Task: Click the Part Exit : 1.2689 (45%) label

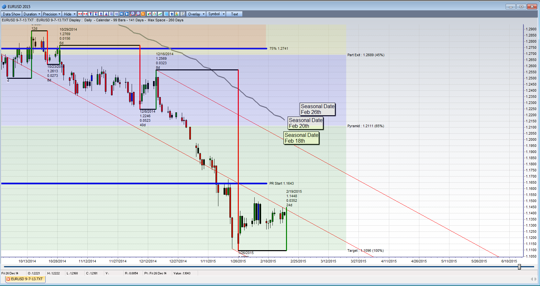Action: 366,55
